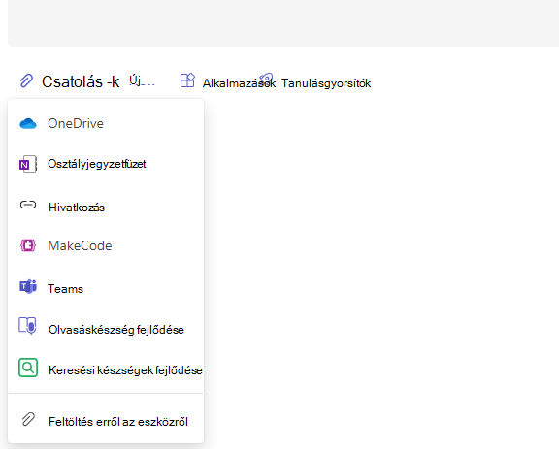Choose MakeCode from the menu

click(106, 245)
